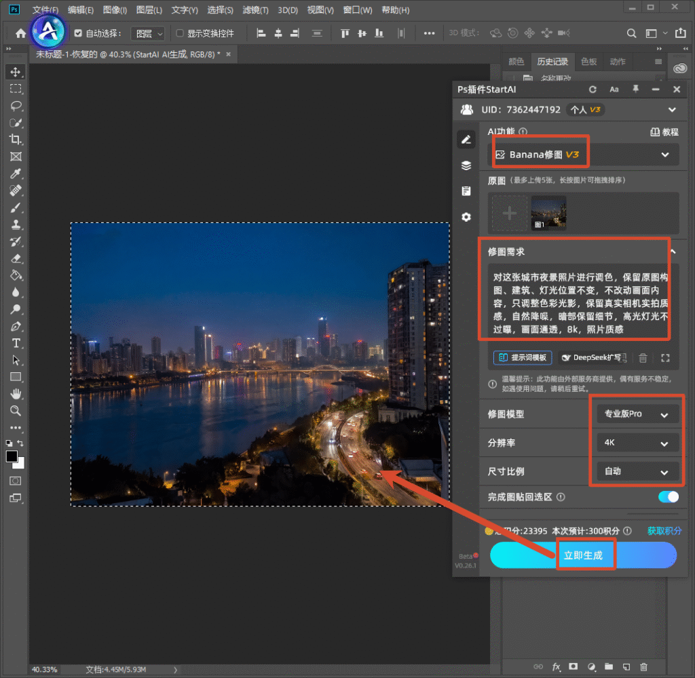
Task: Select the Healing Brush tool
Action: (16, 191)
